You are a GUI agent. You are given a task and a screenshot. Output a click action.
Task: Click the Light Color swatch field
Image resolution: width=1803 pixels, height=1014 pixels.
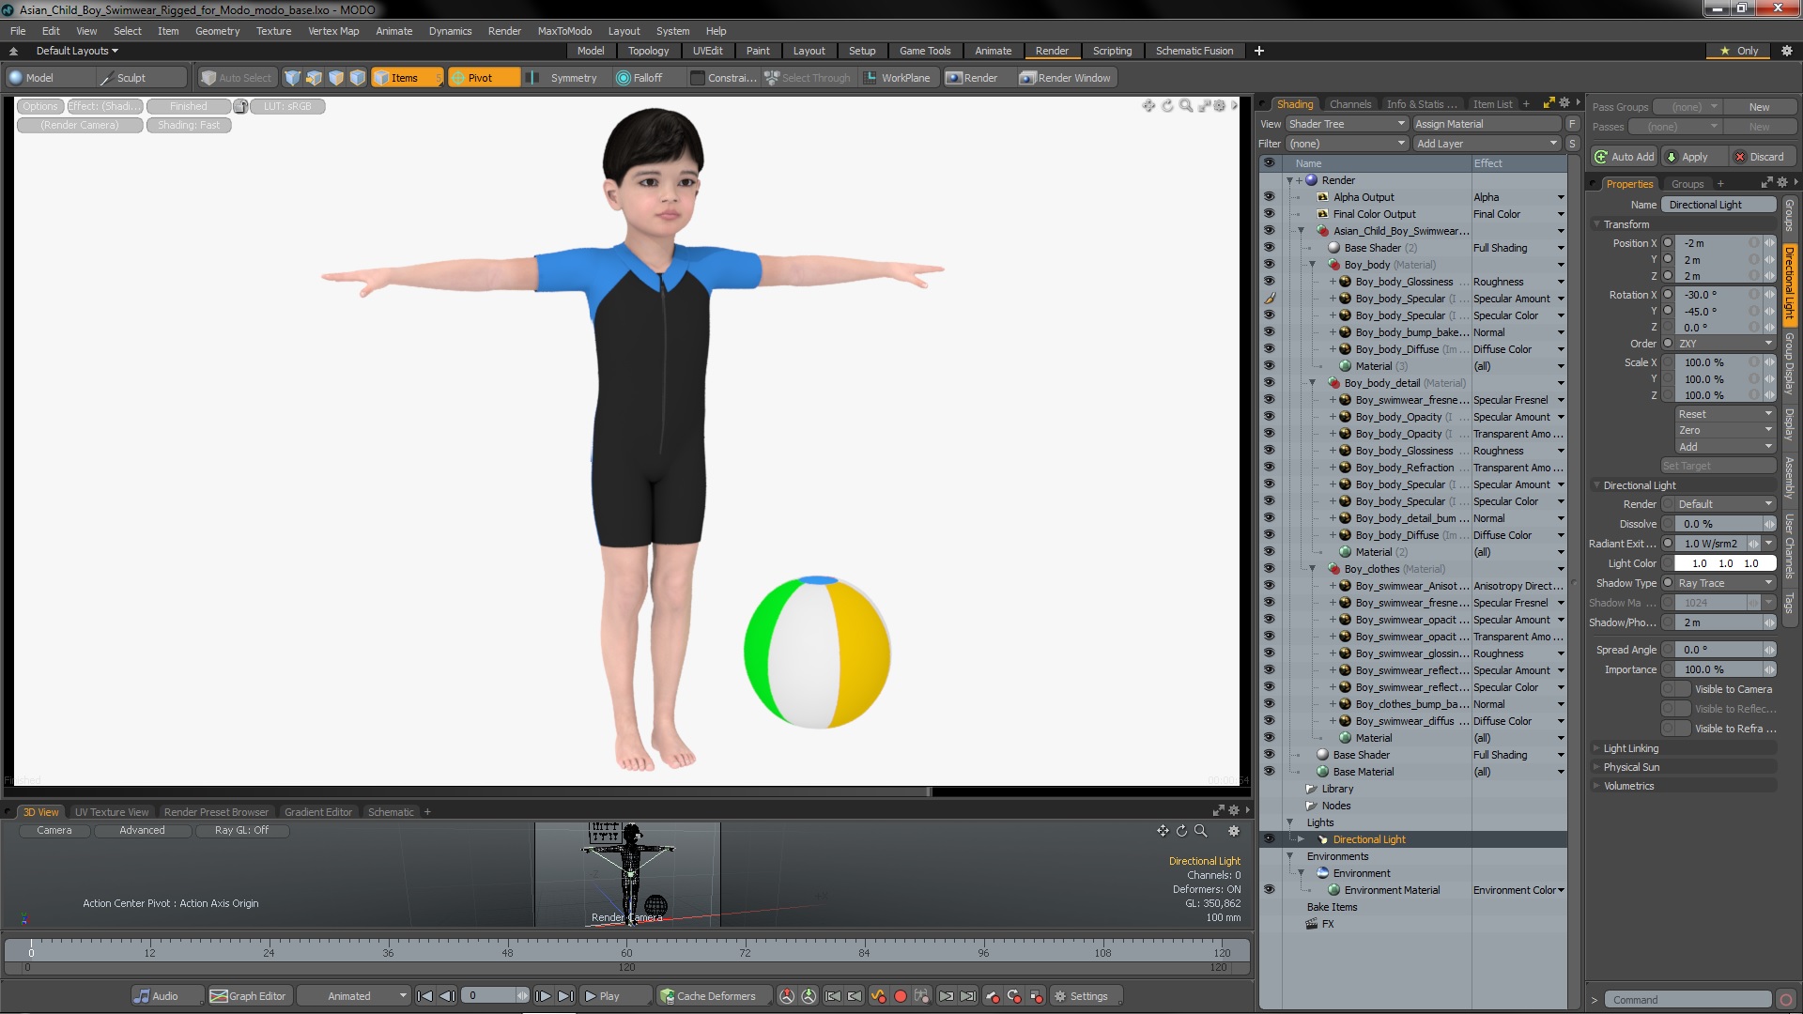click(x=1724, y=563)
